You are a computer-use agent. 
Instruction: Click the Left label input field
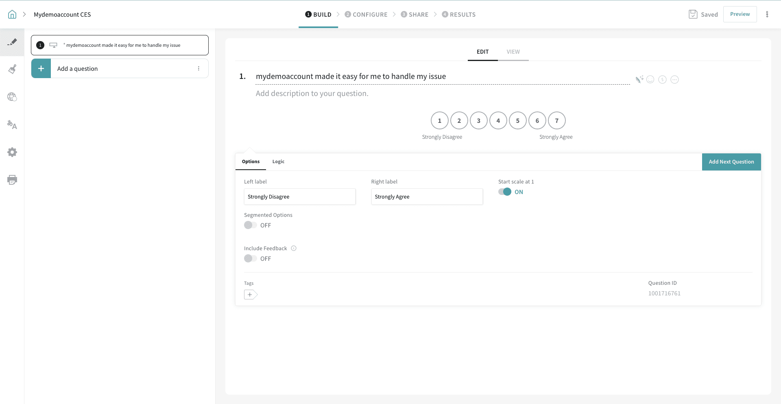299,197
